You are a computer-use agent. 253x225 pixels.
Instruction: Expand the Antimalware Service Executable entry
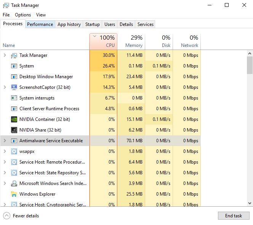[x=5, y=141]
